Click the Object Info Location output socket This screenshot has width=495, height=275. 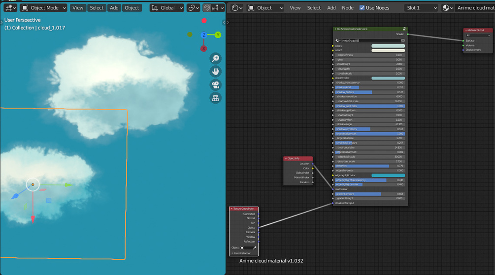(x=313, y=164)
